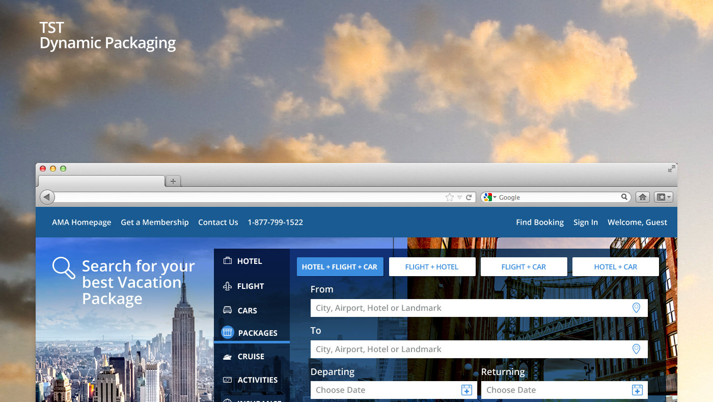
Task: Open the Departing calendar icon
Action: (x=467, y=390)
